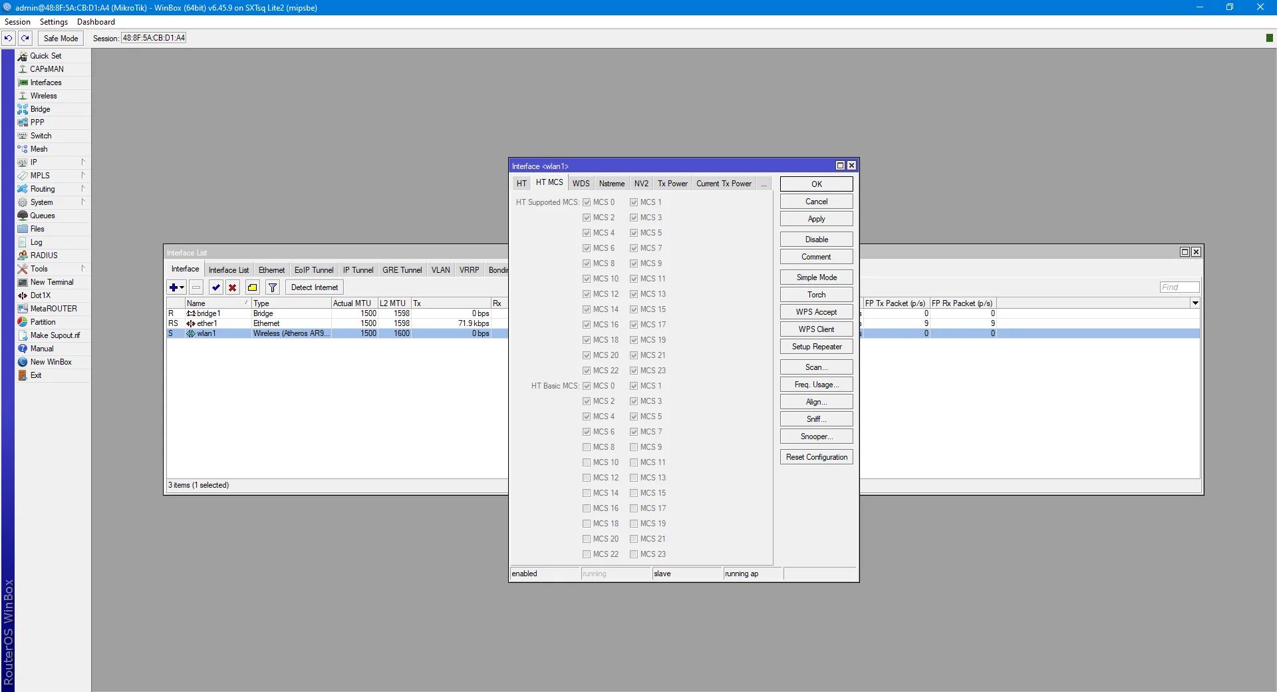Expand the Routing submenu in sidebar
1277x692 pixels.
point(83,189)
